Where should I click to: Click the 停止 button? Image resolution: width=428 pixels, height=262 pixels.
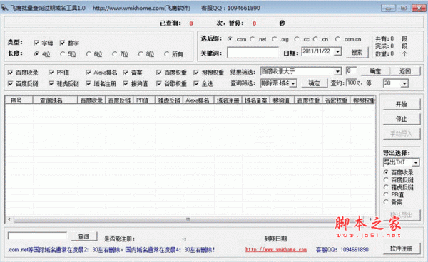(x=401, y=119)
